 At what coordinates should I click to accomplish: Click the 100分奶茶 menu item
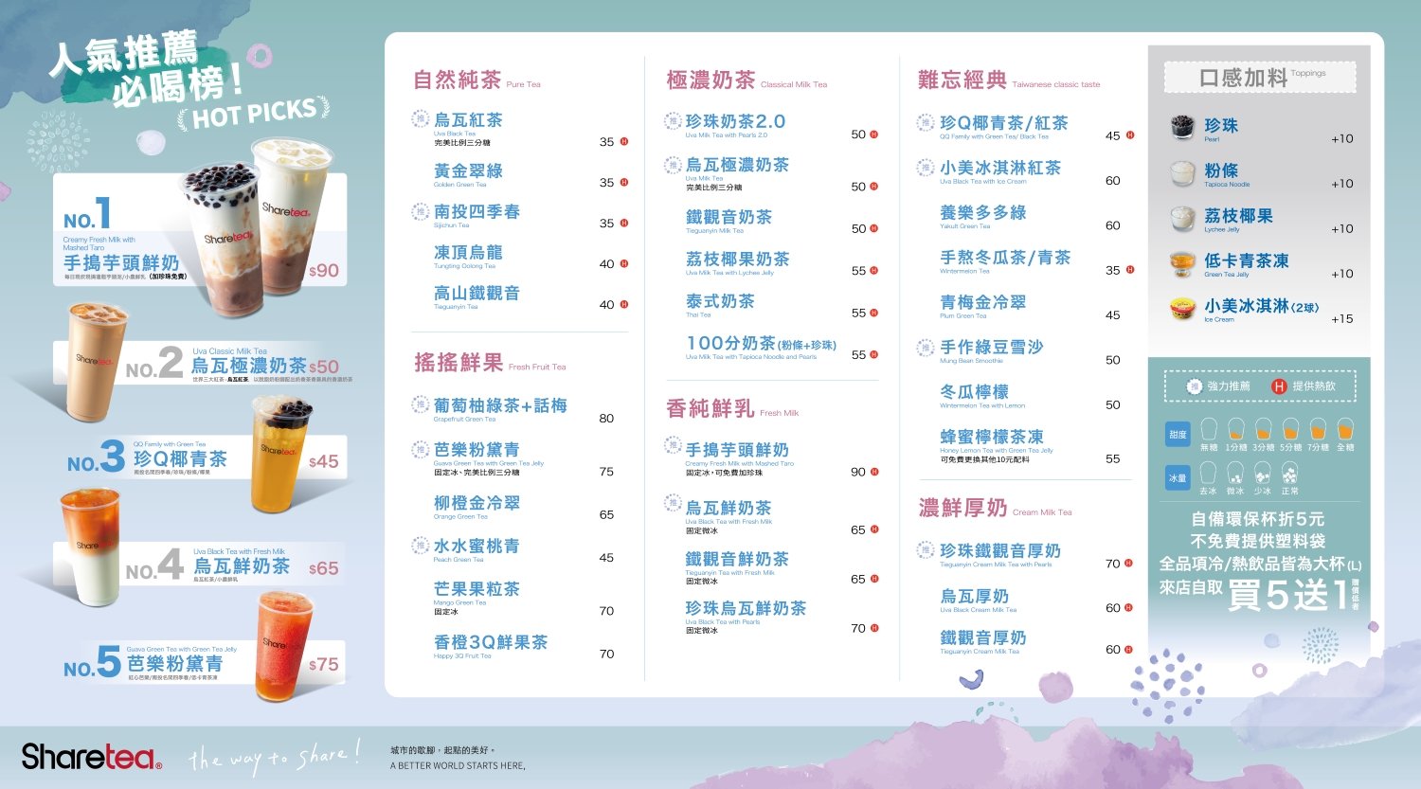tap(761, 348)
